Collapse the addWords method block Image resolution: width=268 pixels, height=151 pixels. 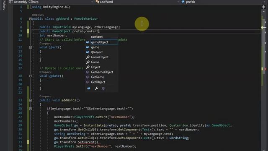31,100
